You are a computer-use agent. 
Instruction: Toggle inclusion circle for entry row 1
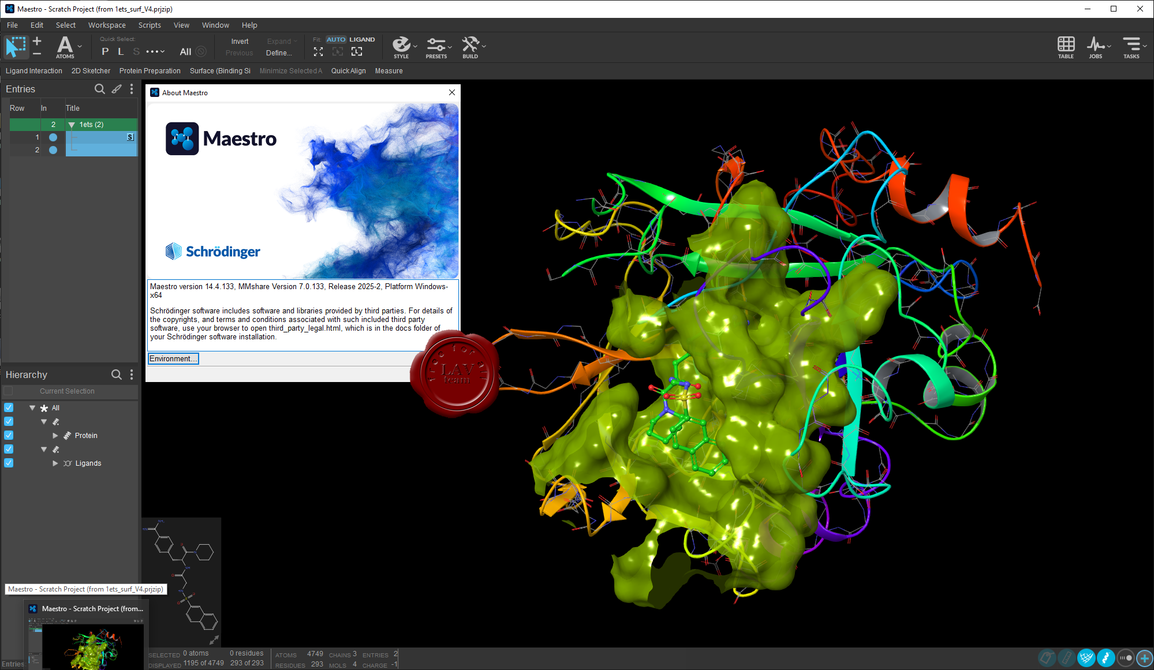(53, 137)
